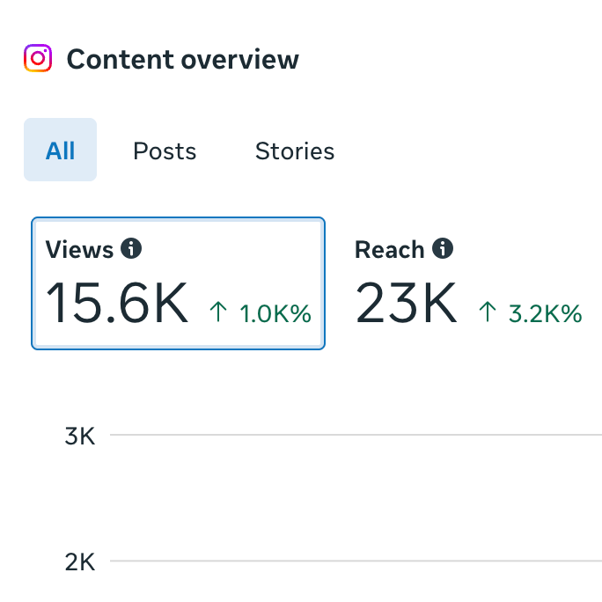The height and width of the screenshot is (602, 602).
Task: Select the Views metric card
Action: click(178, 283)
